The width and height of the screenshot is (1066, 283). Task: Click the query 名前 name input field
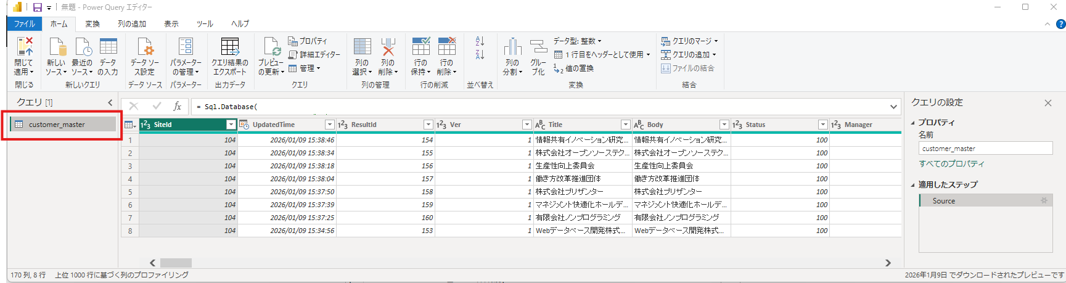click(x=985, y=149)
